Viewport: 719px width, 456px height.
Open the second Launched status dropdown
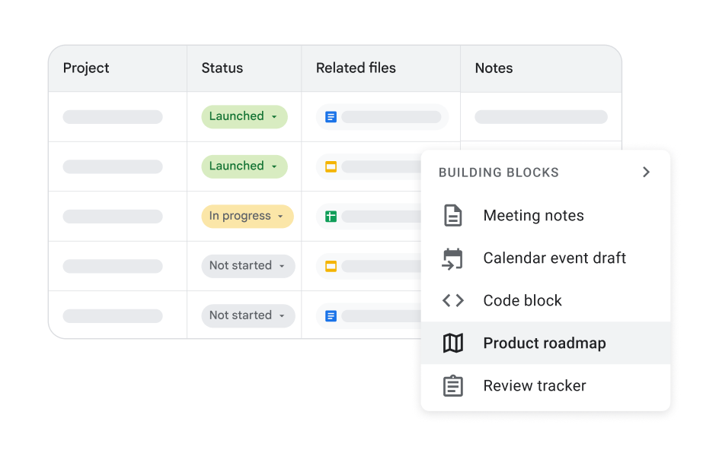[x=244, y=166]
